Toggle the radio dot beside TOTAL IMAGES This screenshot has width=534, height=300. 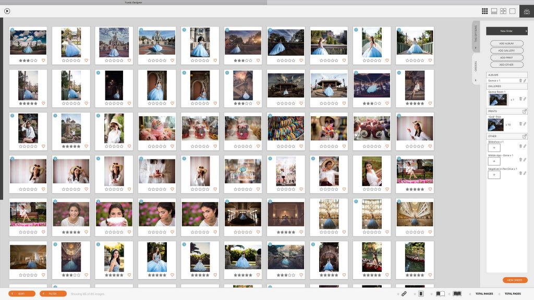click(470, 294)
